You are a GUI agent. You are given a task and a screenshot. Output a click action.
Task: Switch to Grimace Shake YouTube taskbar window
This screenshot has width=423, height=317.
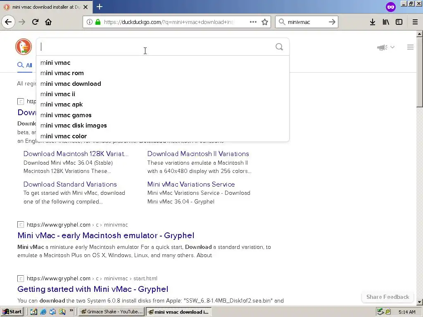pyautogui.click(x=111, y=312)
